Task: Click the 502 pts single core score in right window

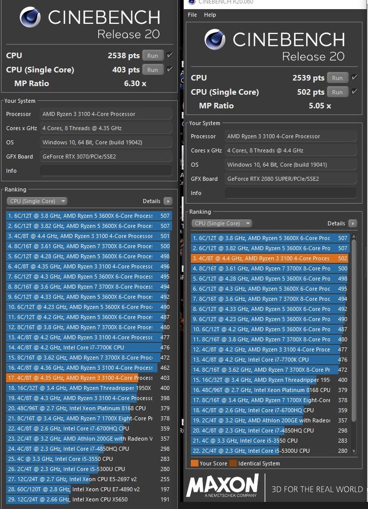Action: (311, 92)
